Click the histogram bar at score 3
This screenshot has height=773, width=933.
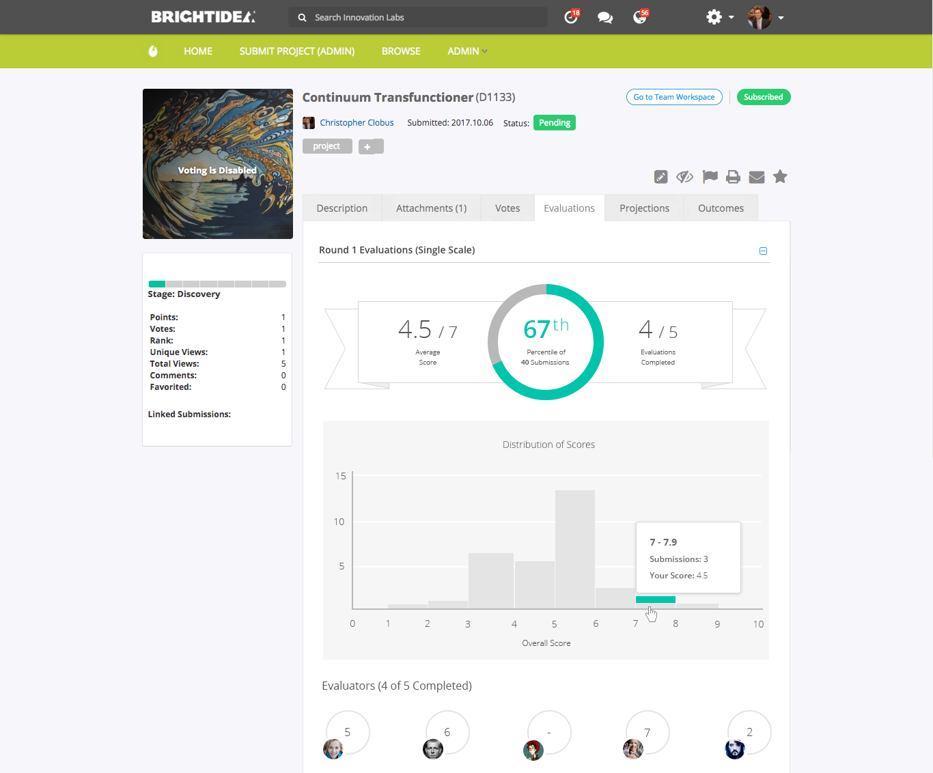pyautogui.click(x=491, y=580)
